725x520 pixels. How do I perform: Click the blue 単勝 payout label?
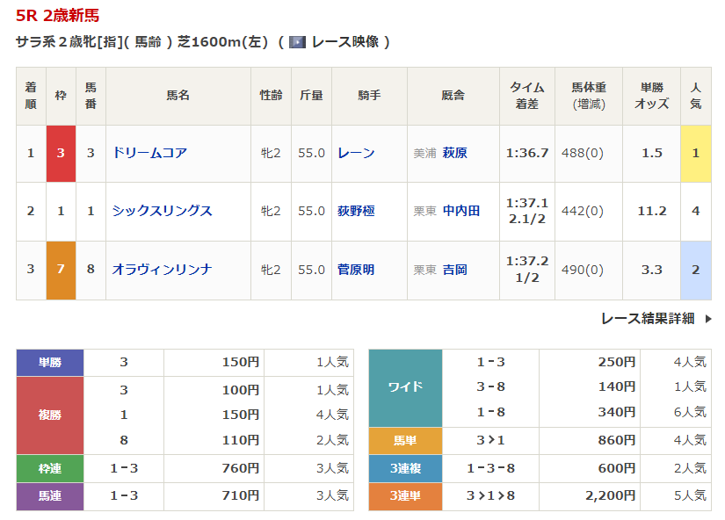tap(49, 362)
